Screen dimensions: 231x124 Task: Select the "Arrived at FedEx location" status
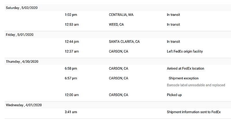[x=185, y=69]
